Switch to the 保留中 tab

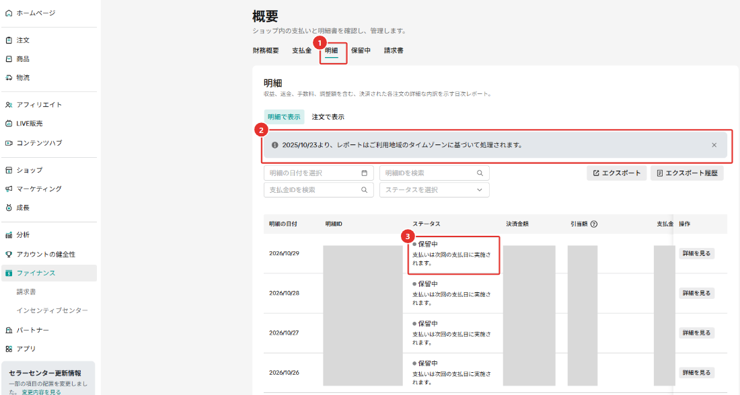[x=361, y=50]
